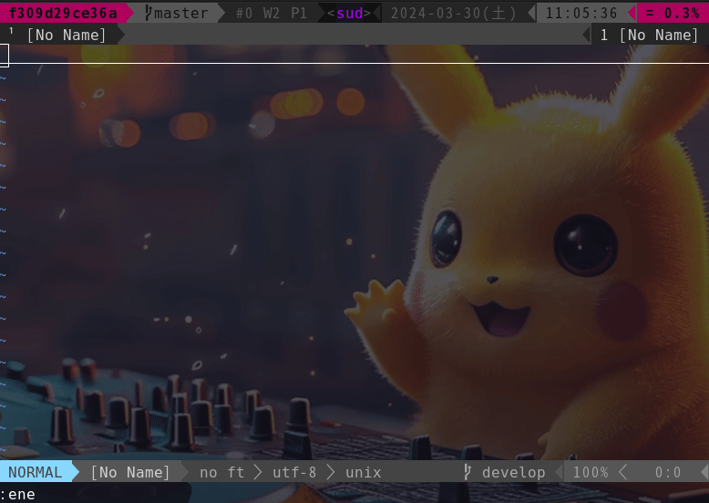Screen dimensions: 709x503
Task: Place cursor on the first editor line
Action: coord(354,56)
